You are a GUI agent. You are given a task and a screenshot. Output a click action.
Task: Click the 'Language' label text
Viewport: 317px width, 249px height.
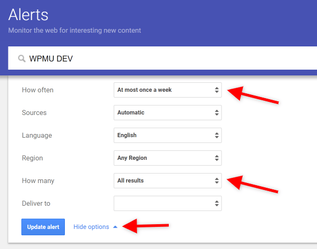tap(37, 136)
